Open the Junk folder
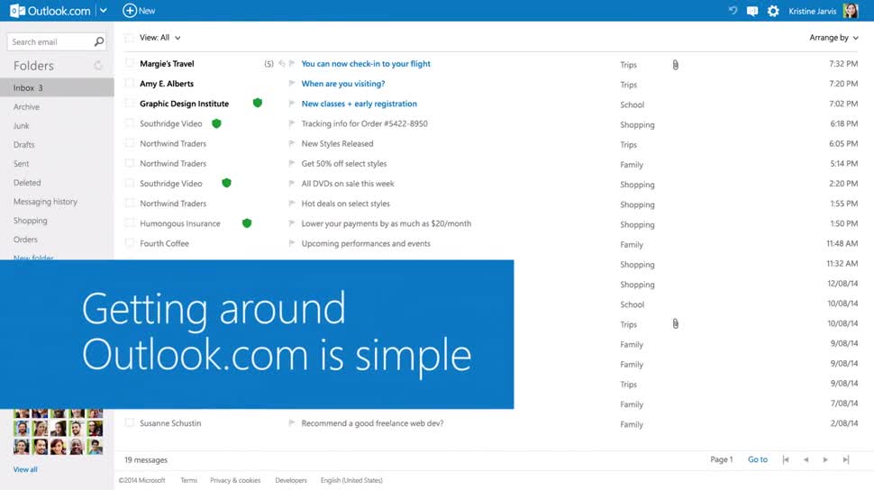The image size is (874, 490). click(x=22, y=125)
